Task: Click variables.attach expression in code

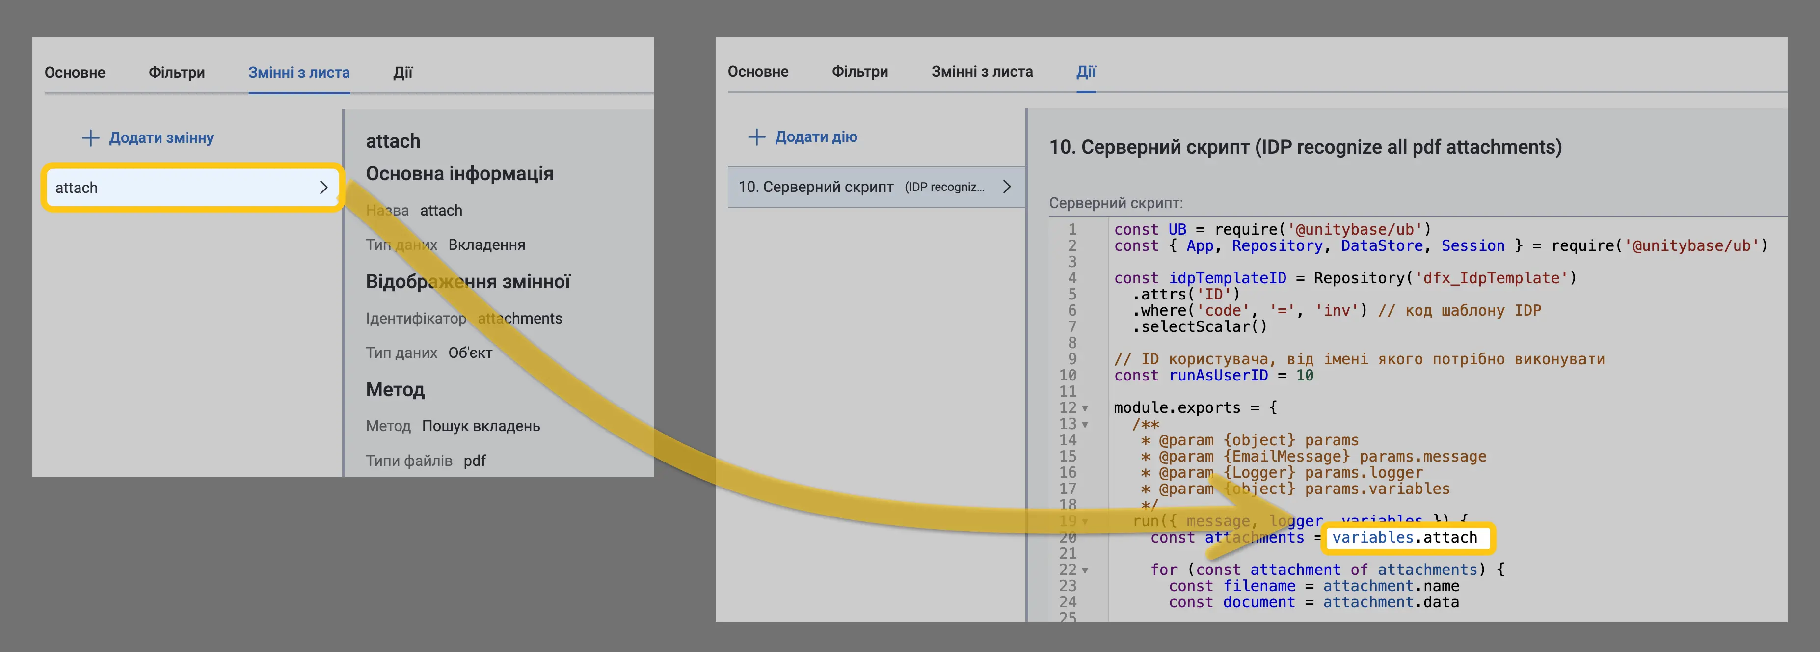Action: pos(1405,538)
